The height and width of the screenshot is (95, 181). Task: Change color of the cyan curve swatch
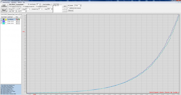click(4, 23)
